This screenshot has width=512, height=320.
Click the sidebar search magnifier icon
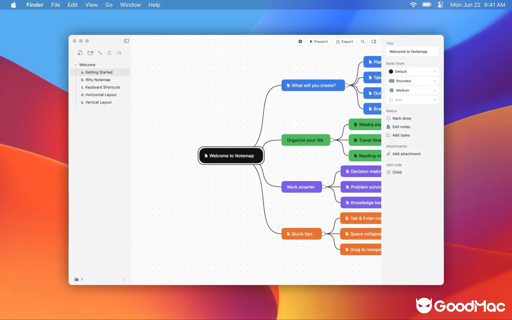(x=119, y=53)
